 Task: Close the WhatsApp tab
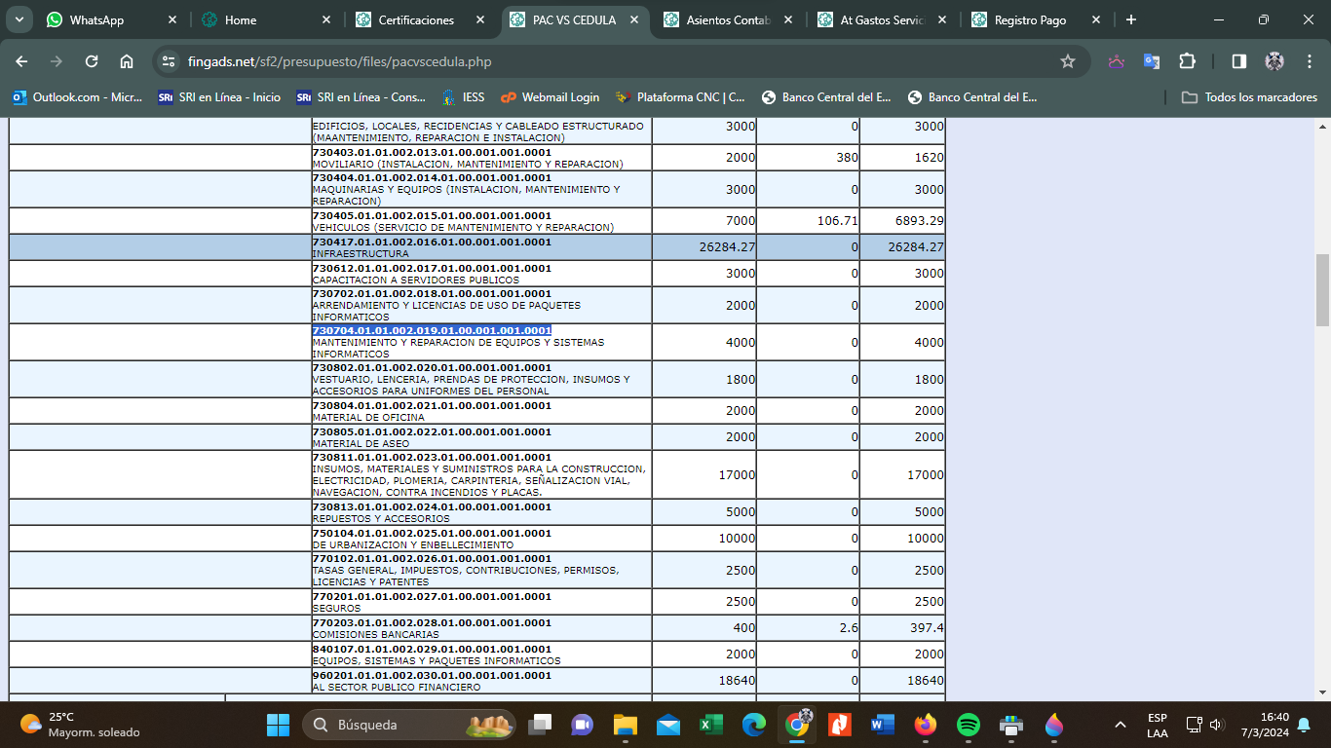pyautogui.click(x=172, y=19)
